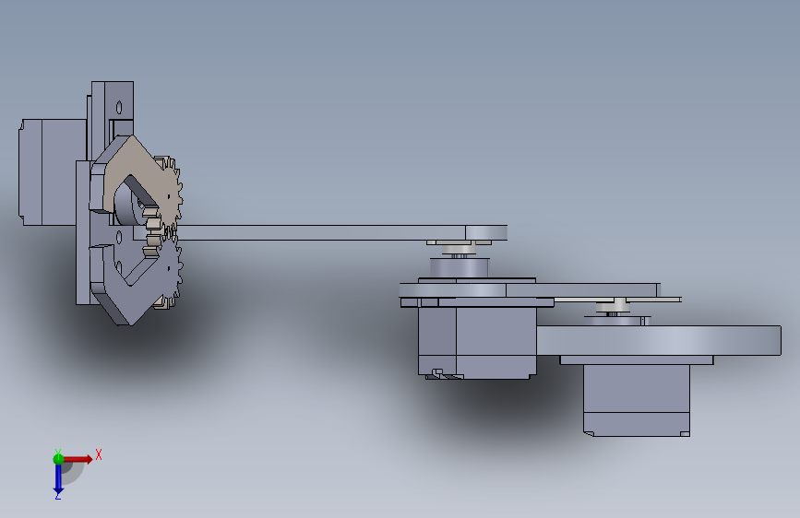Select the vertical gripper mounting plate

click(82, 232)
